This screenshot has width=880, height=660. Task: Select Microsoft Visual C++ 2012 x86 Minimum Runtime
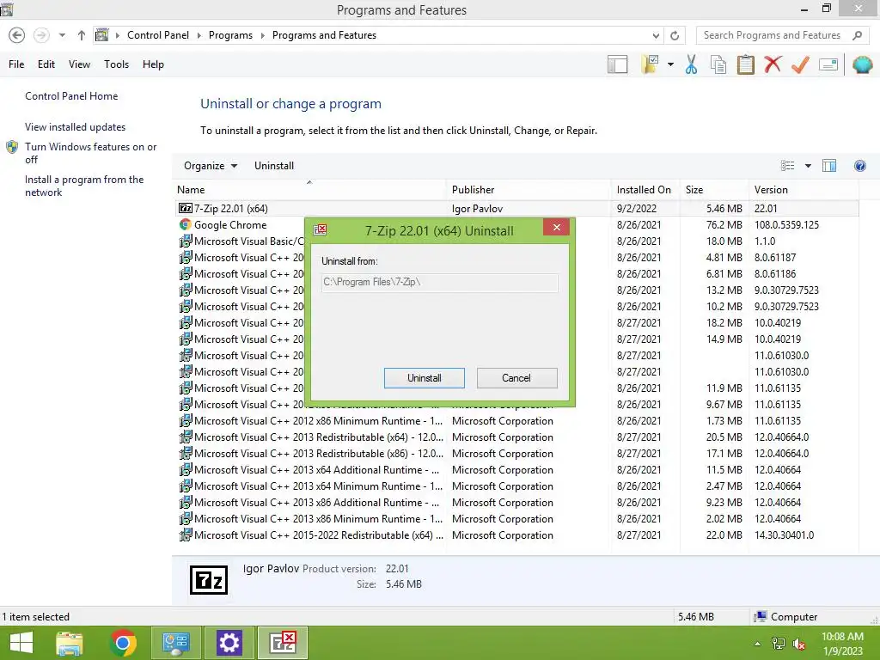516,421
